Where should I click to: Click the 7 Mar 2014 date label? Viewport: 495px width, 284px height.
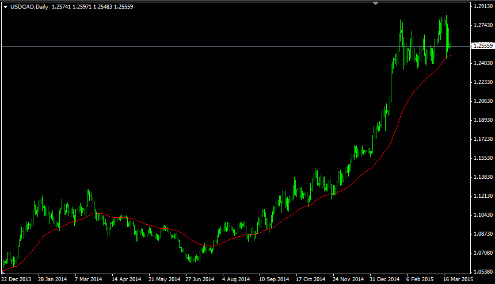[89, 279]
